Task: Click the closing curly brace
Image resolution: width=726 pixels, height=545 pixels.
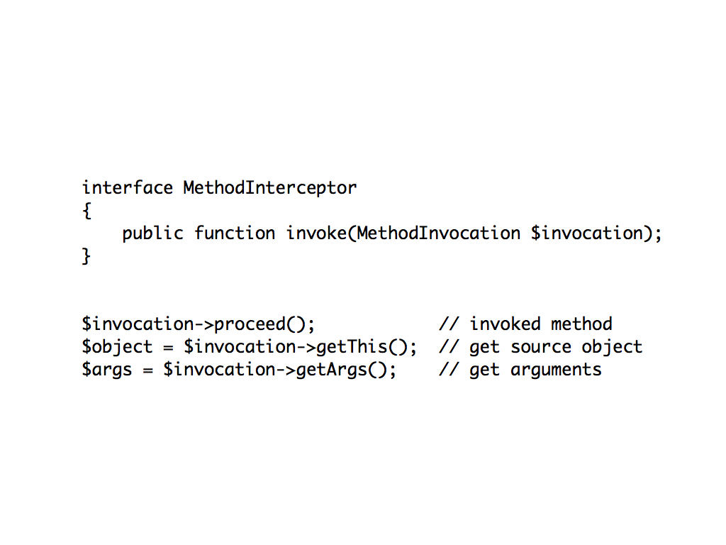Action: [x=86, y=255]
